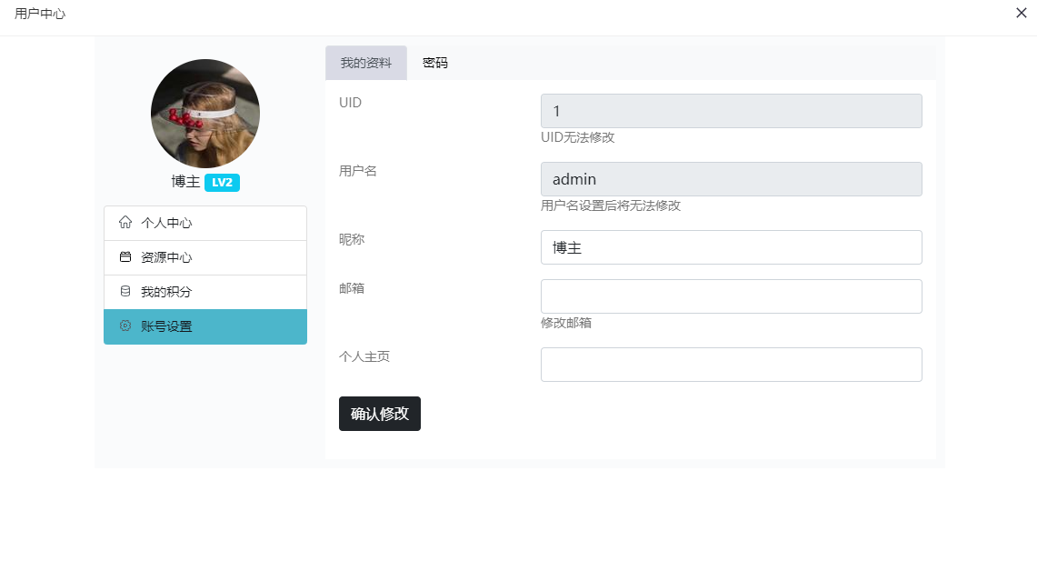Click the box icon beside 资源中心
1037x571 pixels.
125,257
